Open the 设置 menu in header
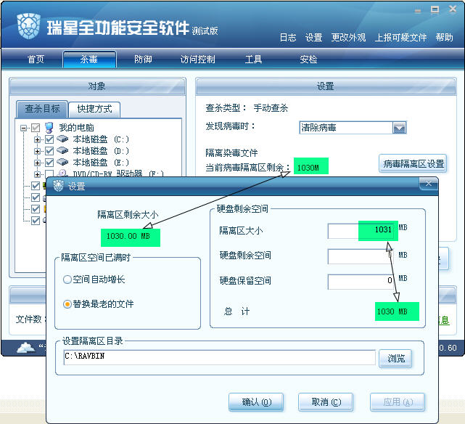 (x=313, y=37)
